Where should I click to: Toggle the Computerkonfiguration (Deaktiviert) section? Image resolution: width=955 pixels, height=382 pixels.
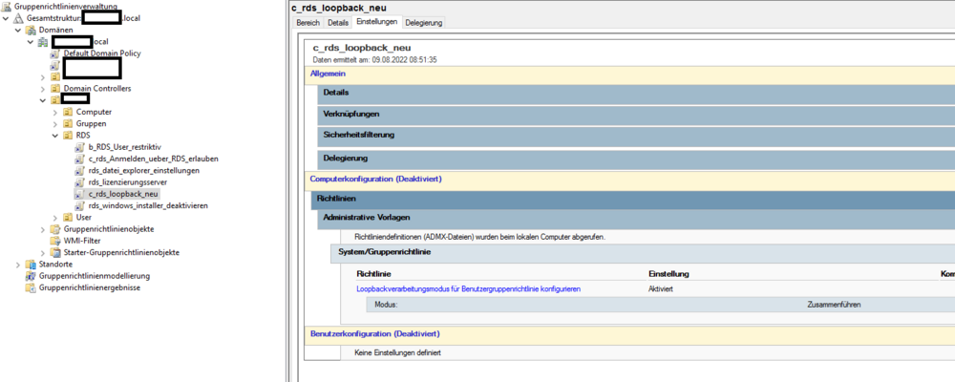pyautogui.click(x=374, y=179)
